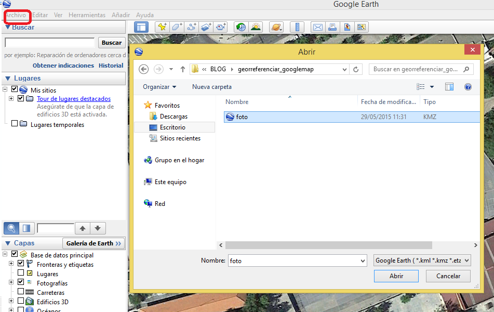Select the Add Polygon tool
The width and height of the screenshot is (494, 312).
tap(177, 27)
